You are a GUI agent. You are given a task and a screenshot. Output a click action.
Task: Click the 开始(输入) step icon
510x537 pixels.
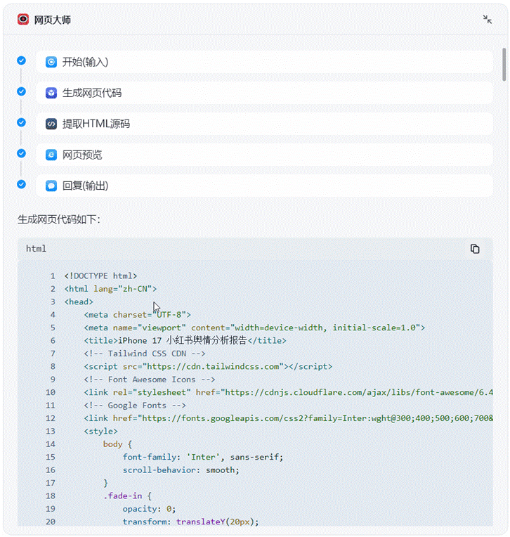click(x=51, y=62)
